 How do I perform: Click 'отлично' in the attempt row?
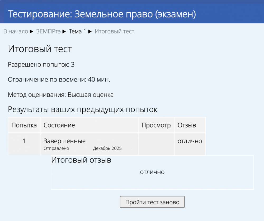[x=190, y=141]
